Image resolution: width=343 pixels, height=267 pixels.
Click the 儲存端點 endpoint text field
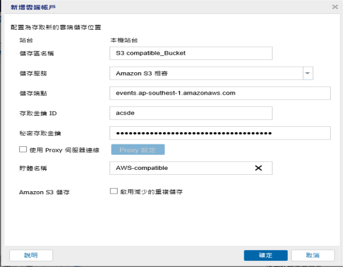click(x=220, y=93)
